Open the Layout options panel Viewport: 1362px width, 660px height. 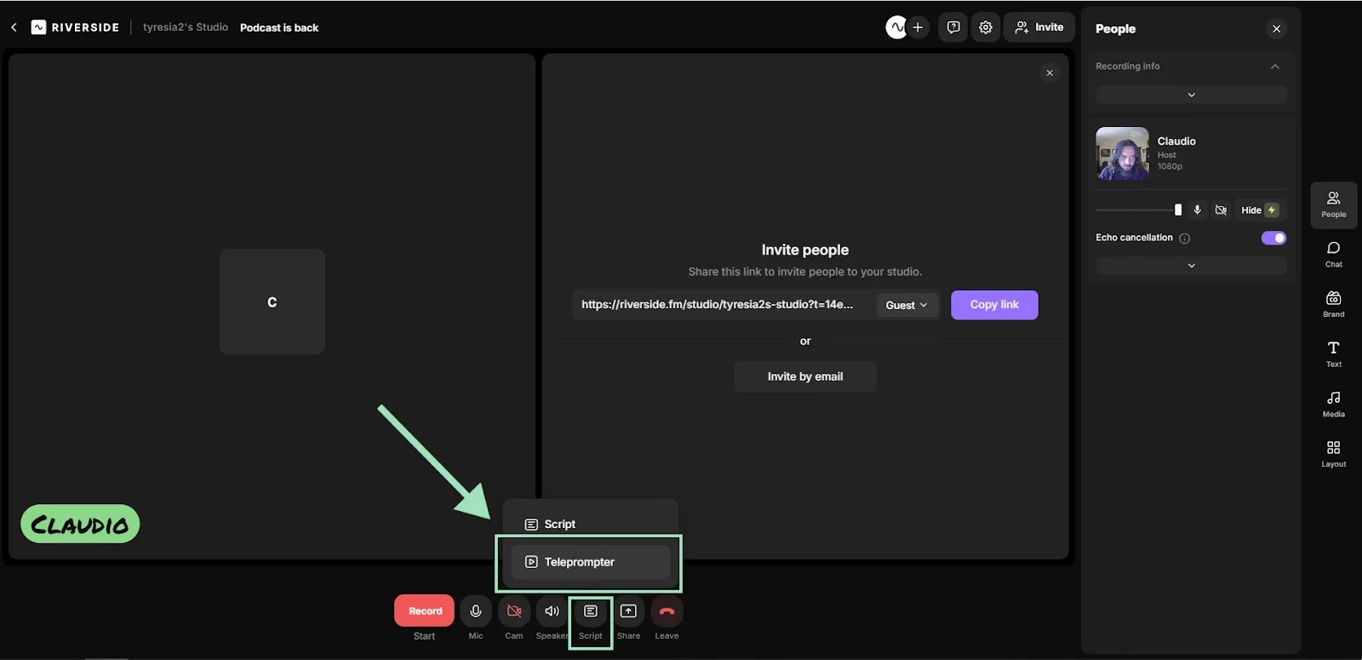point(1333,453)
